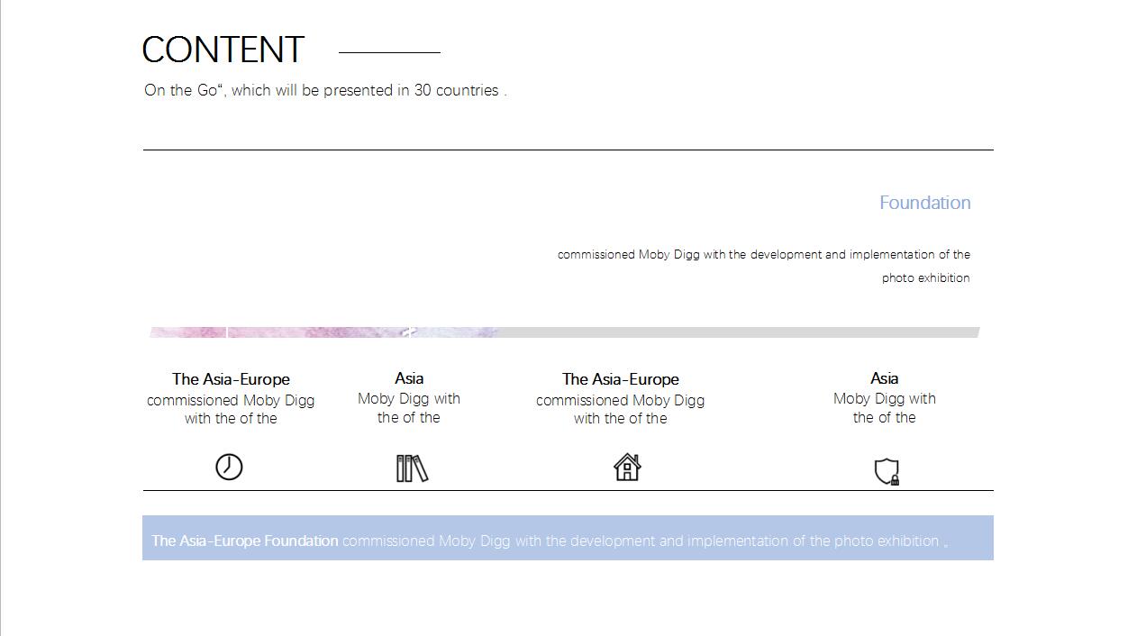Select 'The Asia-Europe' heading above the clock icon
The height and width of the screenshot is (636, 1137).
(x=231, y=379)
